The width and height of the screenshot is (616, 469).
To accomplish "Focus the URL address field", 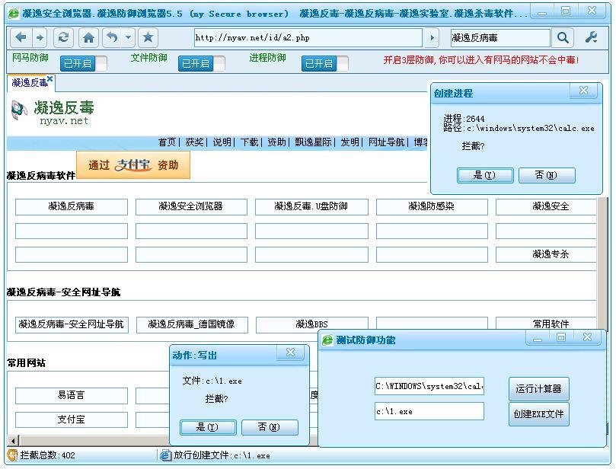I will pos(308,38).
